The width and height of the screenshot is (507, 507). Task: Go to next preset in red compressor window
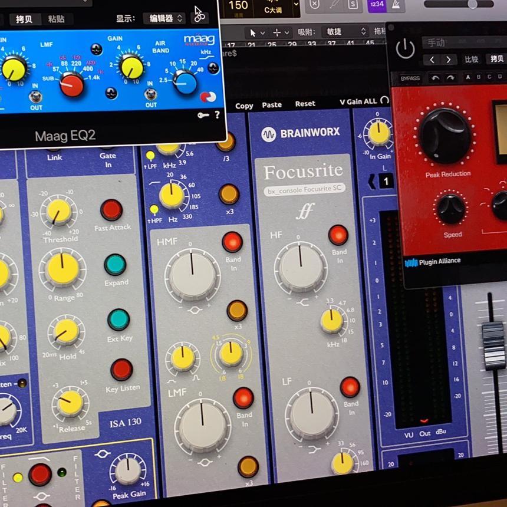point(448,60)
